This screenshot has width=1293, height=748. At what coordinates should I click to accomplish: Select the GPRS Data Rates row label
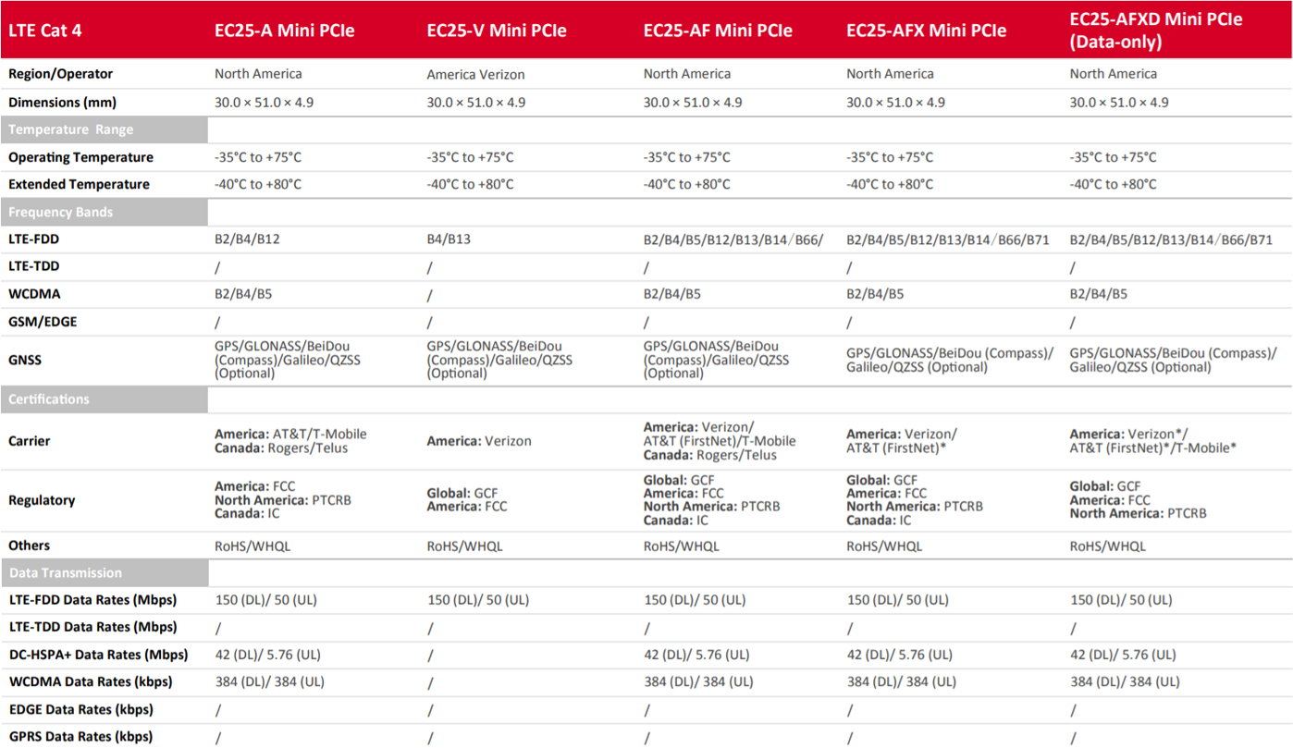coord(80,737)
